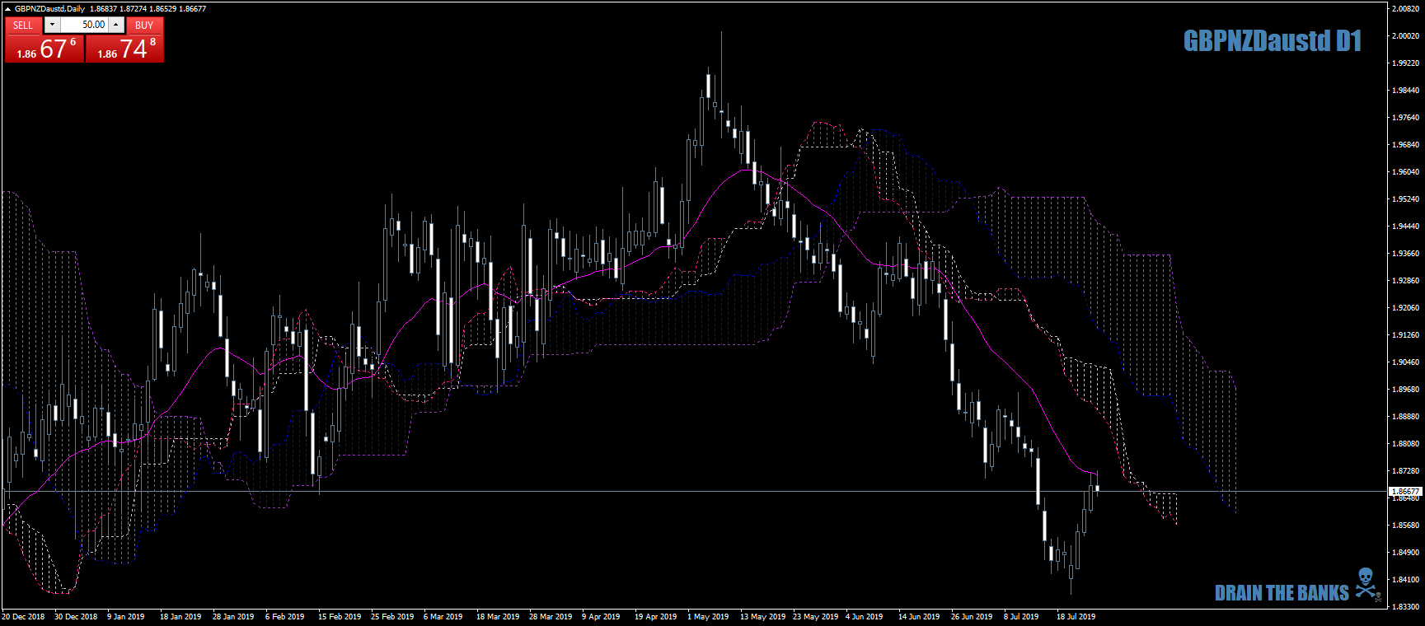Select the GBPNZDaustd,Daily chart title text

pyautogui.click(x=49, y=9)
